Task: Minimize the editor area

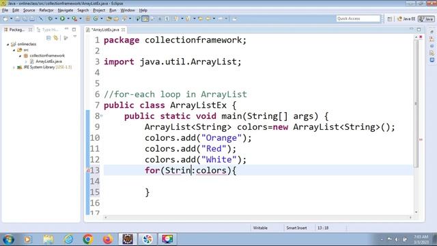Action: [411, 29]
